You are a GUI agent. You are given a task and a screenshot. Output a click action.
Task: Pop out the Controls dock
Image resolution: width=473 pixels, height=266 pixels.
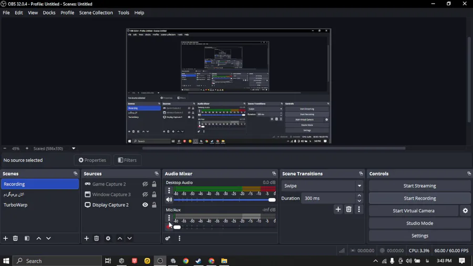pyautogui.click(x=469, y=173)
